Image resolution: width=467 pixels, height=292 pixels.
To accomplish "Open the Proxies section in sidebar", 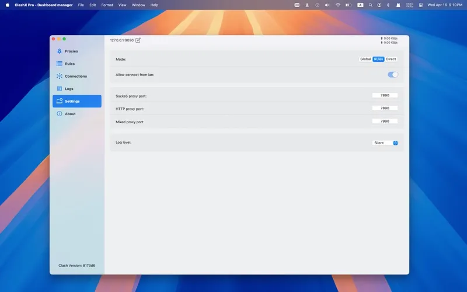I will pyautogui.click(x=77, y=51).
